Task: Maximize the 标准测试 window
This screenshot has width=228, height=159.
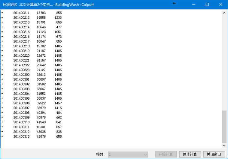Action: [x=207, y=4]
